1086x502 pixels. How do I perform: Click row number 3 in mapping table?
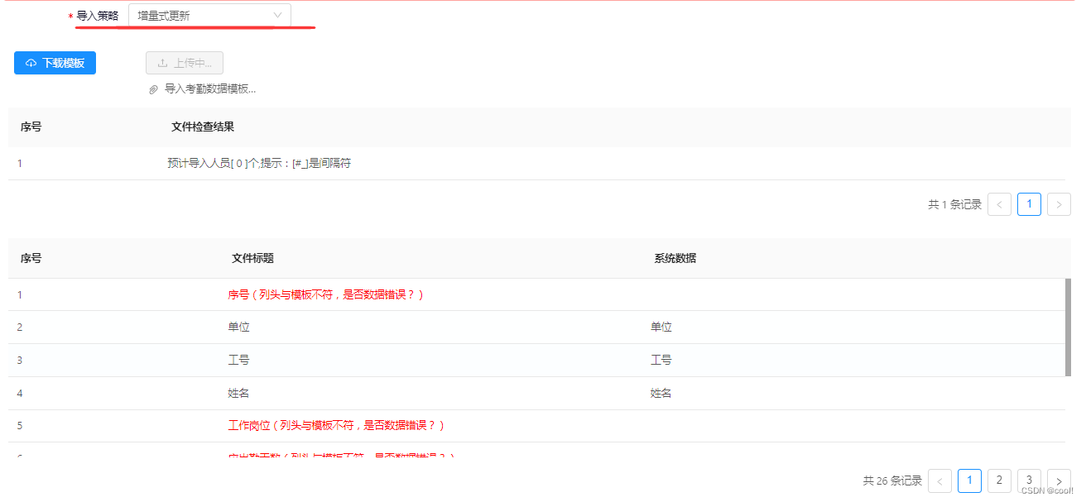(x=20, y=360)
